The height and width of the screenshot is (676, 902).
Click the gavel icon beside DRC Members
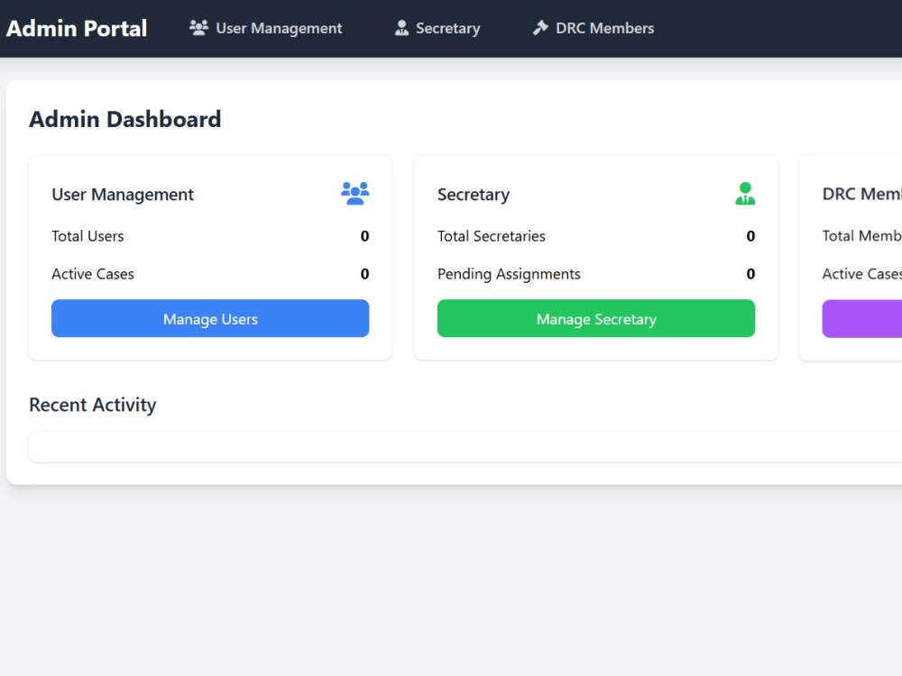(x=540, y=28)
